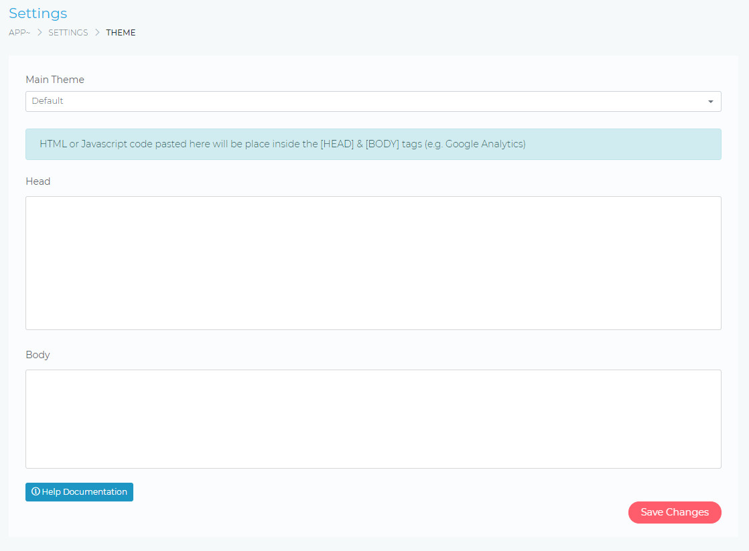Screen dimensions: 749x551
Task: Click the Body field label
Action: click(x=38, y=355)
